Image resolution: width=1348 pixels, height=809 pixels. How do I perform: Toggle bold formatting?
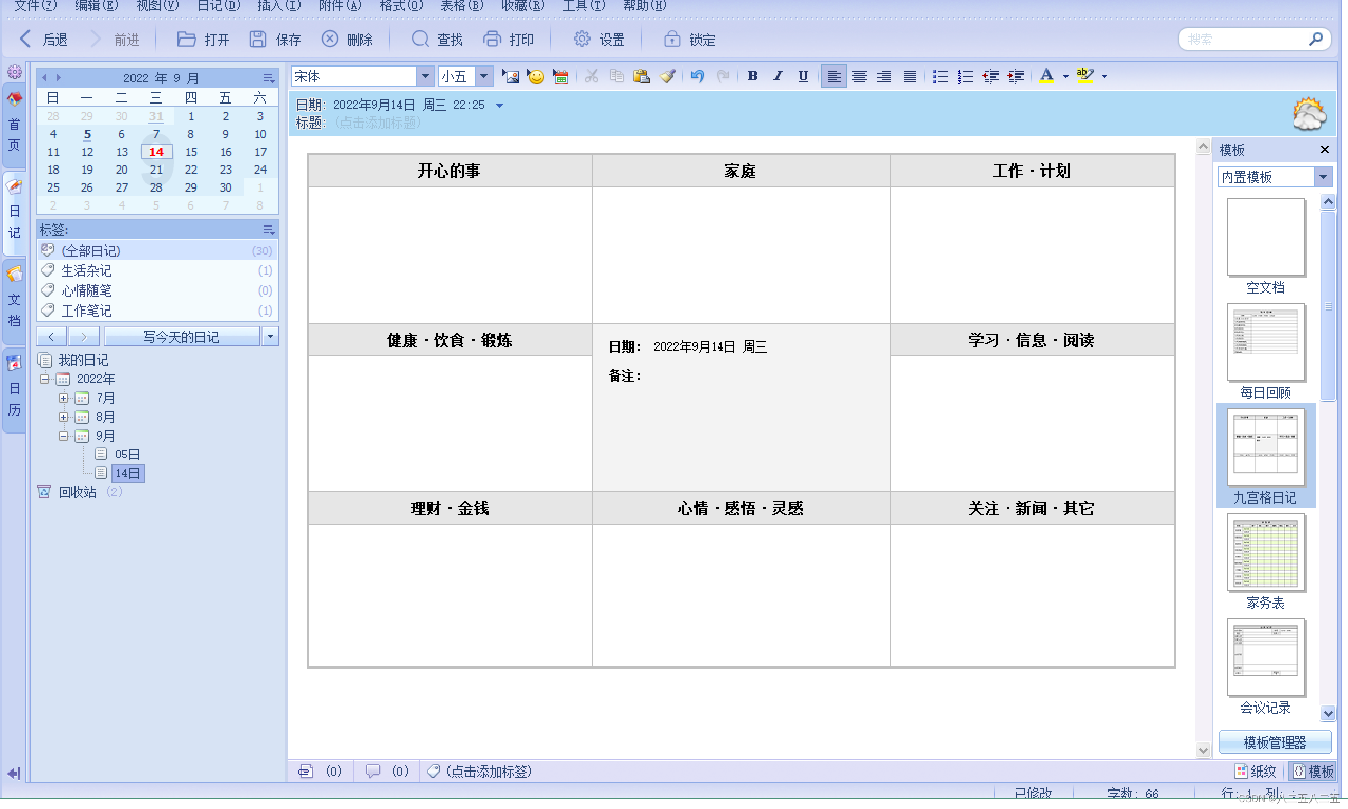click(x=753, y=77)
